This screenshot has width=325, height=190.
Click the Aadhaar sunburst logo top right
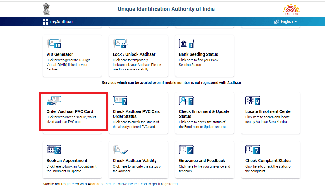click(291, 9)
